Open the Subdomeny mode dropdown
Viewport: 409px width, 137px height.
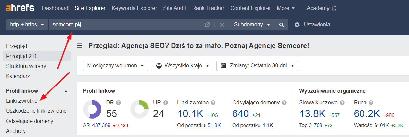coord(252,25)
